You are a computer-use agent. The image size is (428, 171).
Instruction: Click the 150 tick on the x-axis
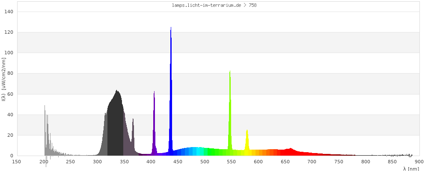coord(17,162)
